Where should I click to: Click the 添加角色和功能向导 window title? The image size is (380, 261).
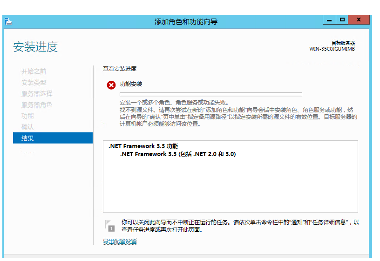pyautogui.click(x=186, y=22)
